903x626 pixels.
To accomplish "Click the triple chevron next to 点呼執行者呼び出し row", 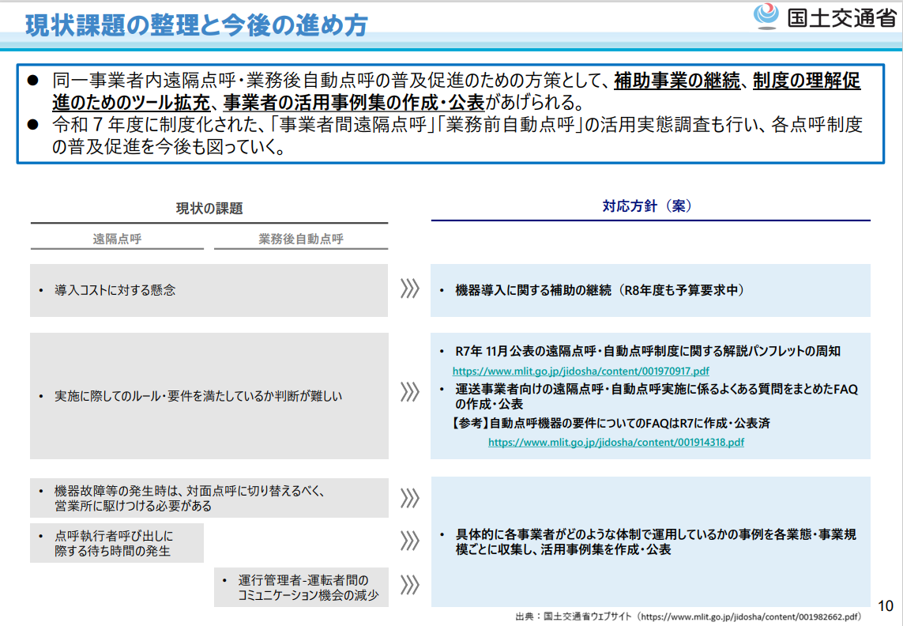I will (x=409, y=541).
